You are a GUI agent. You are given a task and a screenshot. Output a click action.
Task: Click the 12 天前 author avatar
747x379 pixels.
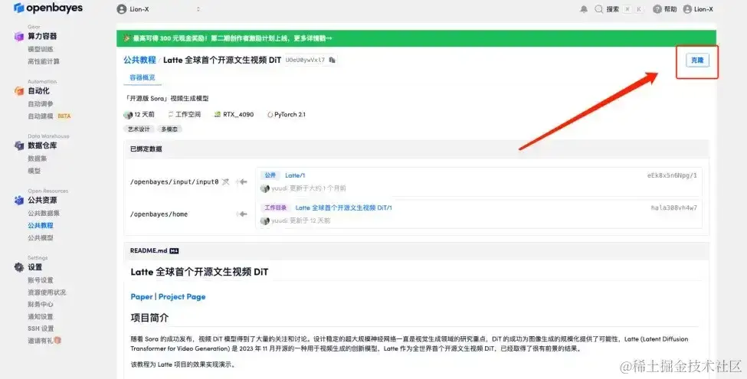128,115
